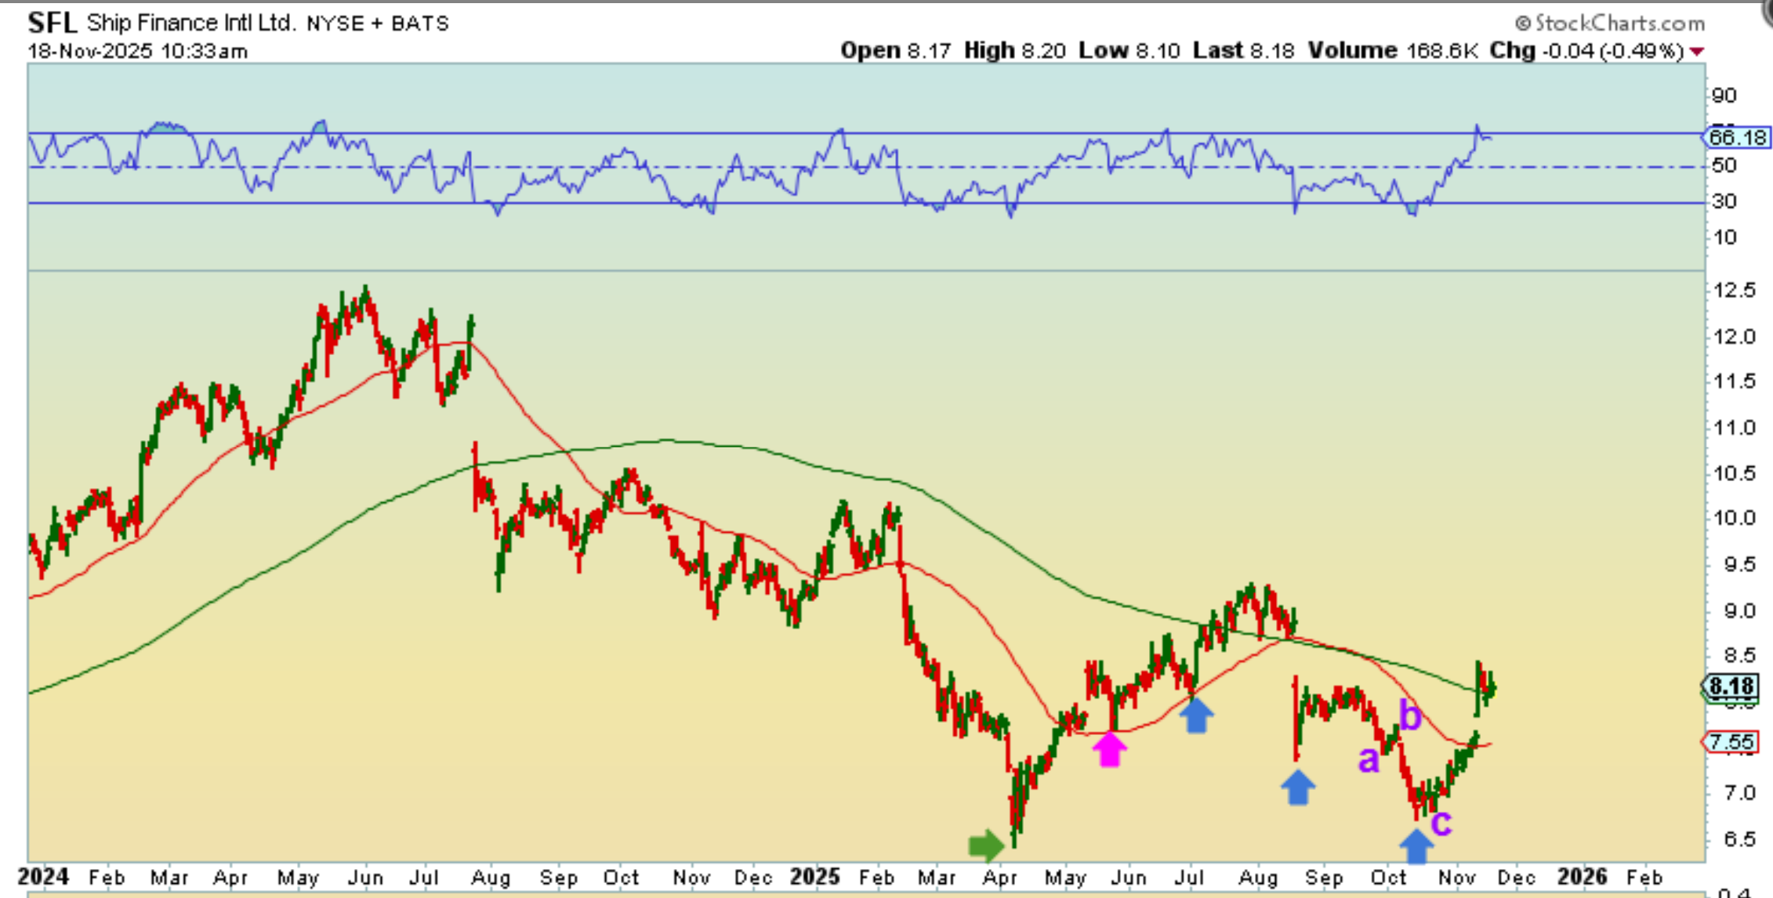
Task: Click the 2025 year label on axis
Action: (814, 876)
